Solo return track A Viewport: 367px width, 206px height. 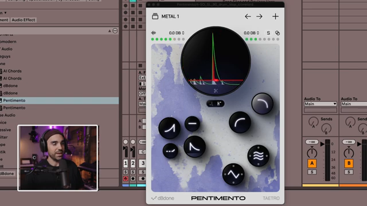tap(312, 172)
